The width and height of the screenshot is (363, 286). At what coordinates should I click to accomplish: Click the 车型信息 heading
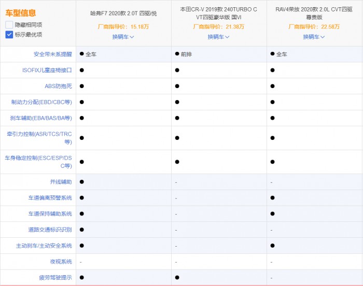coord(21,13)
